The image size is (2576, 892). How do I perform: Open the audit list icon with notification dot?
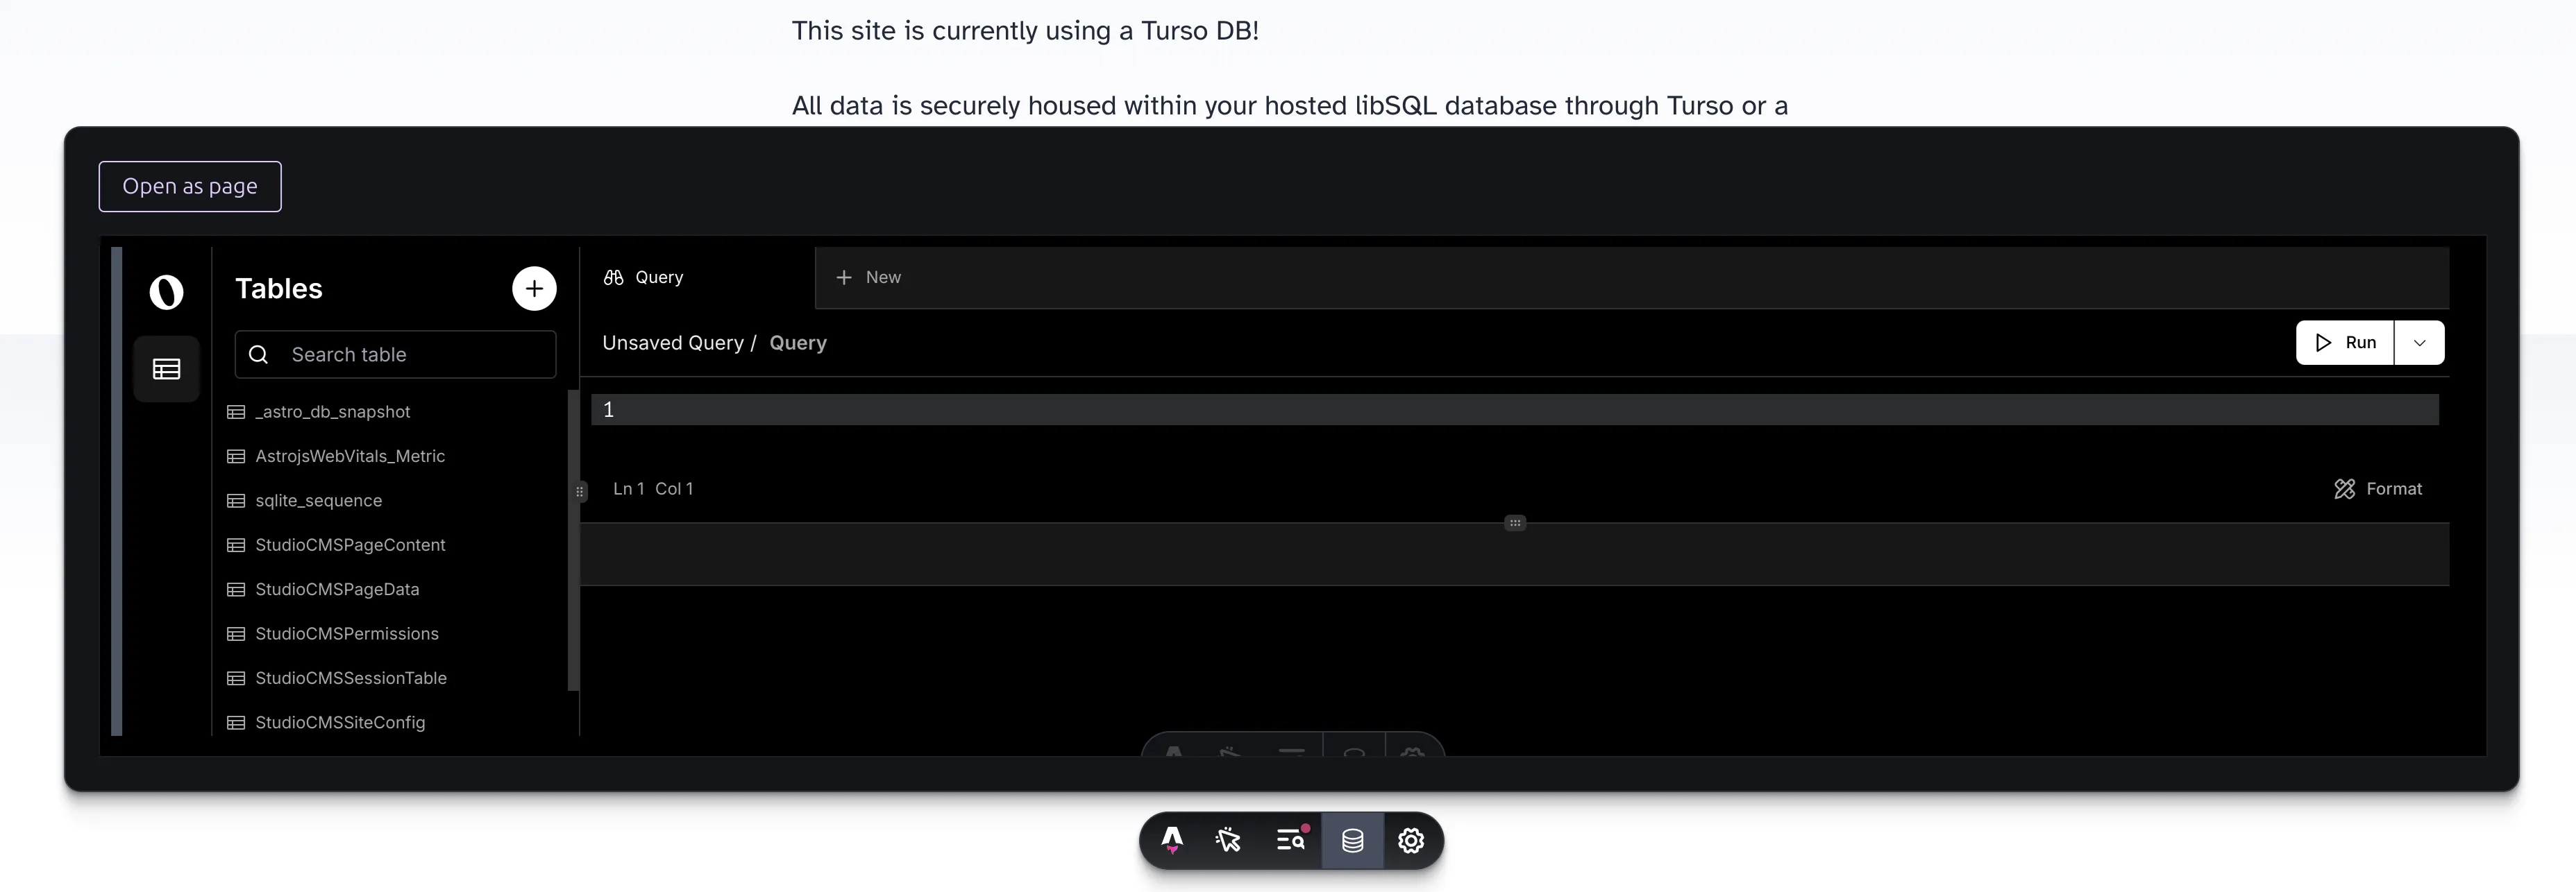[1291, 841]
